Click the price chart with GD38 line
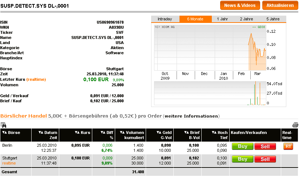The height and width of the screenshot is (178, 299). [210, 48]
